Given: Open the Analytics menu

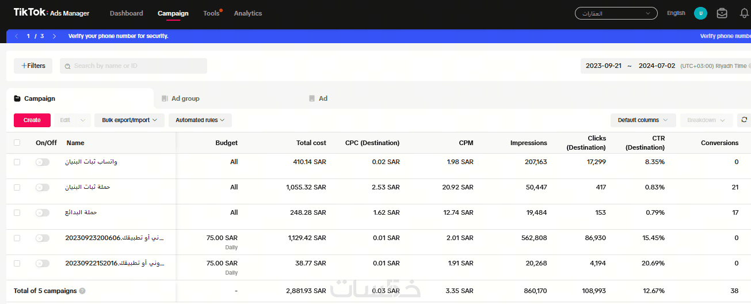Looking at the screenshot, I should click(x=248, y=13).
